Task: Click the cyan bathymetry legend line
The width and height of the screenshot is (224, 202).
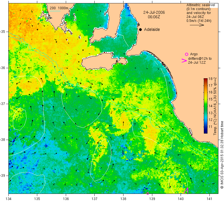Action: (55, 11)
